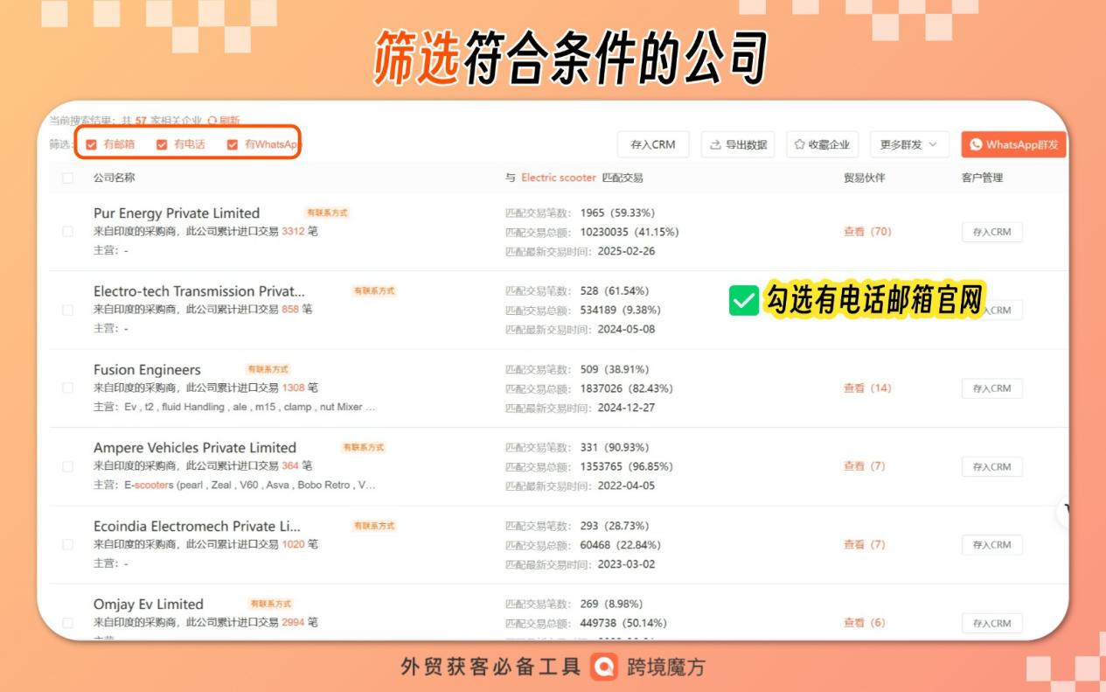Click the date 2025-02-26
Viewport: 1106px width, 692px height.
pos(626,251)
